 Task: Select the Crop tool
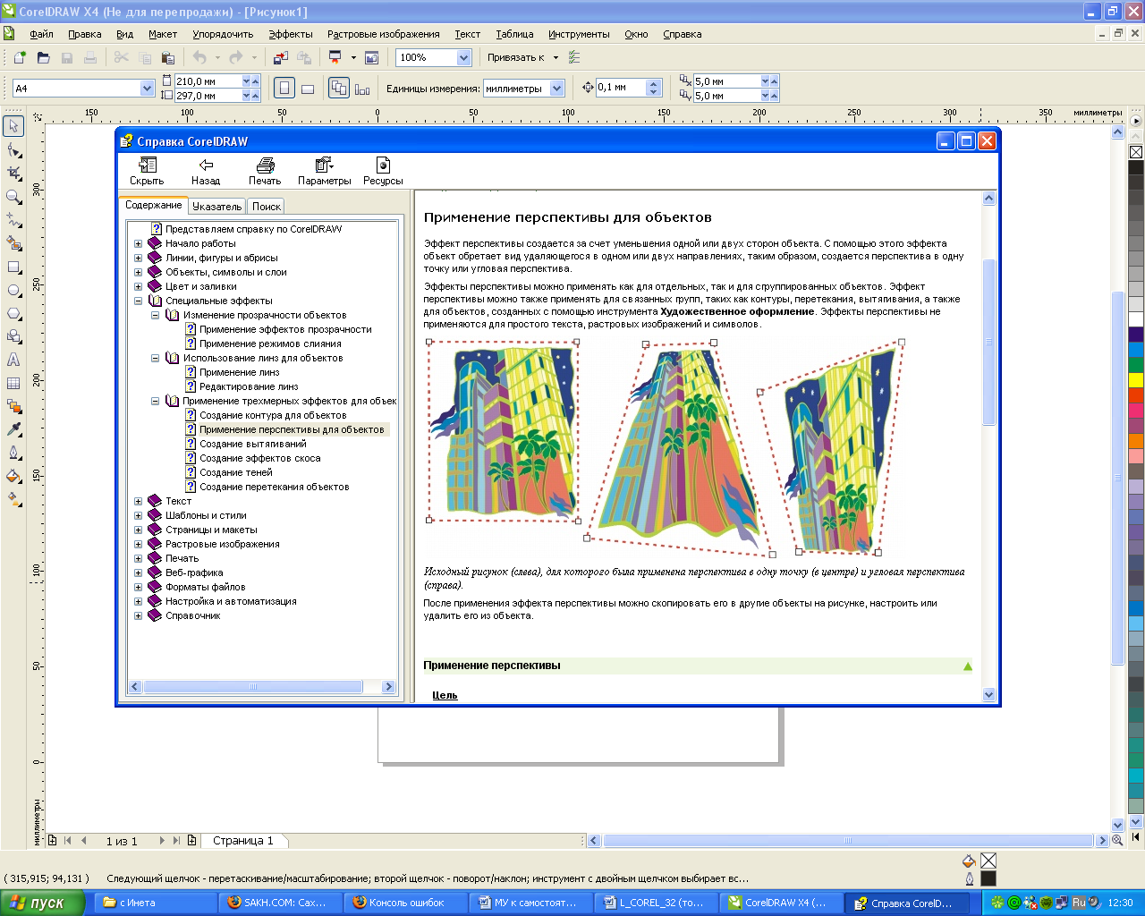(x=13, y=173)
